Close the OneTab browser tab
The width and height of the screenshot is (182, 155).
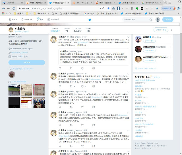coord(22,3)
